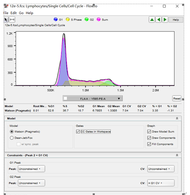Click the green G2 legend circle
This screenshot has height=195, width=190.
(x=86, y=19)
